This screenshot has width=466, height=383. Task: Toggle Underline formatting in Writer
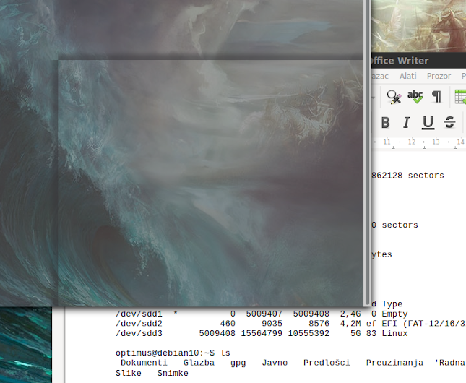[428, 123]
